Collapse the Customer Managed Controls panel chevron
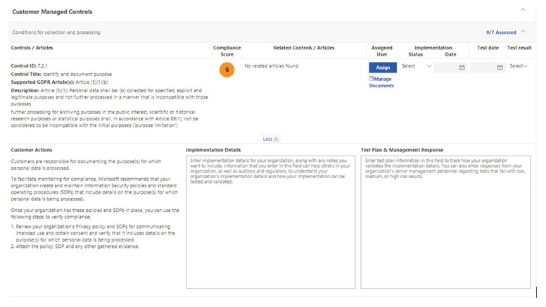The height and width of the screenshot is (307, 546). pyautogui.click(x=521, y=10)
